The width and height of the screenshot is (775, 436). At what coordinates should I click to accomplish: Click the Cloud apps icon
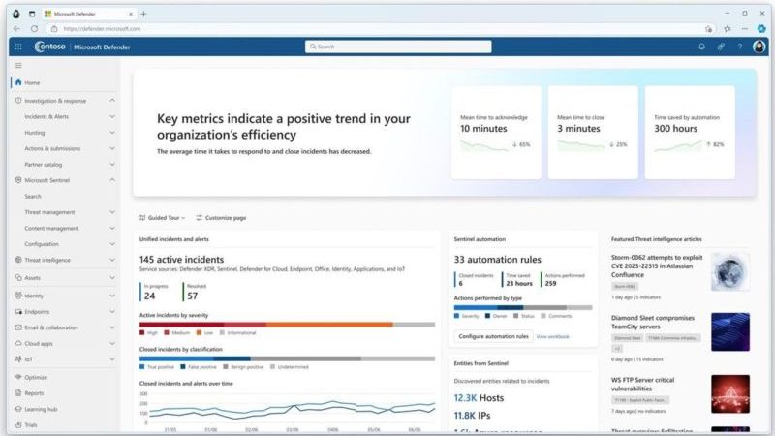18,343
